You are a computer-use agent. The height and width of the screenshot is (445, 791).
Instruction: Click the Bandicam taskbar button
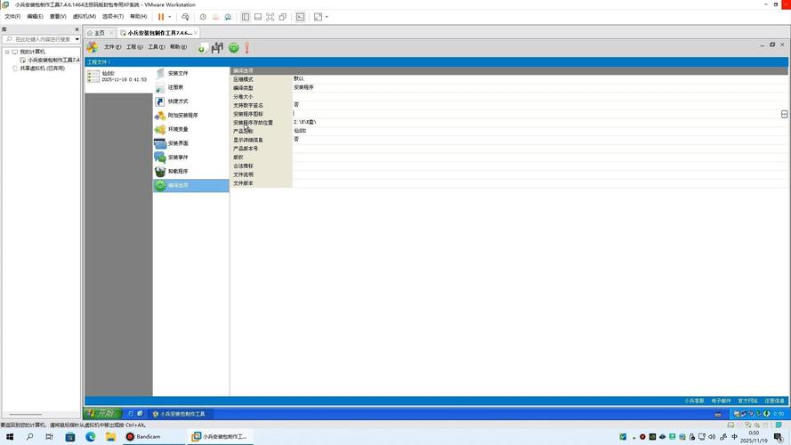coord(154,436)
